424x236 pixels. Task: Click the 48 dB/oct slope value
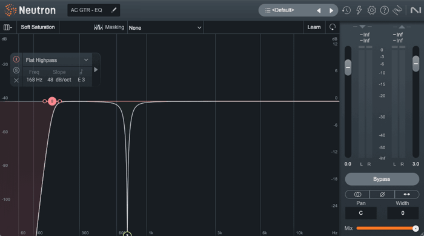click(x=59, y=79)
